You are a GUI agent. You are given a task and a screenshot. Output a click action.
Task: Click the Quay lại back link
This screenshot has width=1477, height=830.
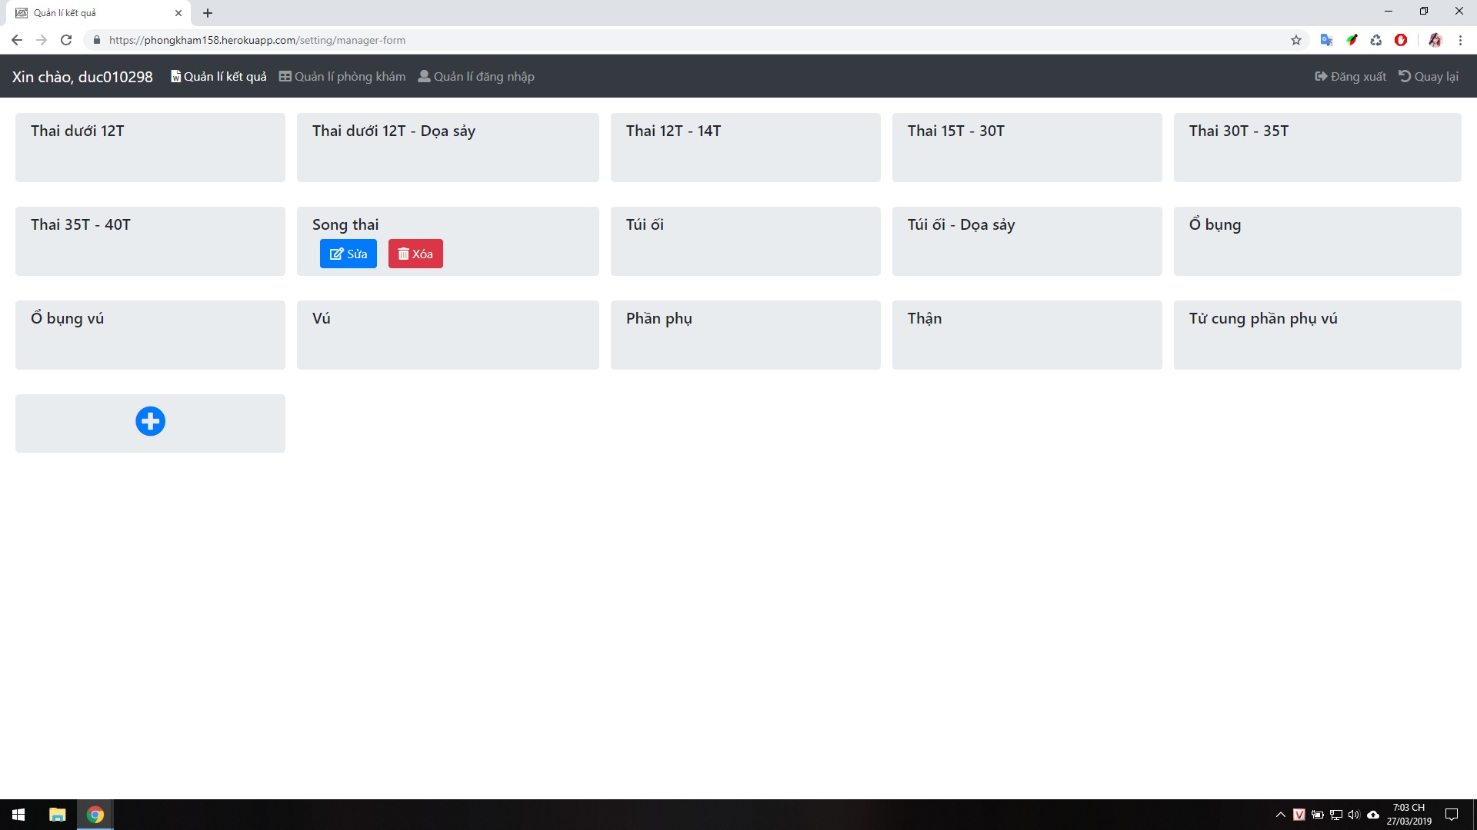coord(1429,76)
